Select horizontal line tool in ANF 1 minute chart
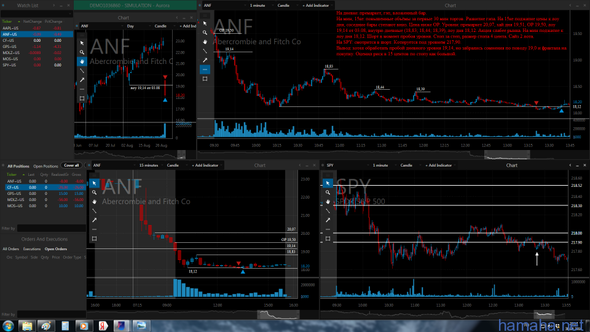Image resolution: width=590 pixels, height=332 pixels. 205,69
